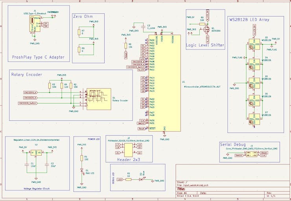Viewport: 291px width, 201px height.
Task: Select the ATSAMD21E17A microcontroller U1 body
Action: [165, 83]
